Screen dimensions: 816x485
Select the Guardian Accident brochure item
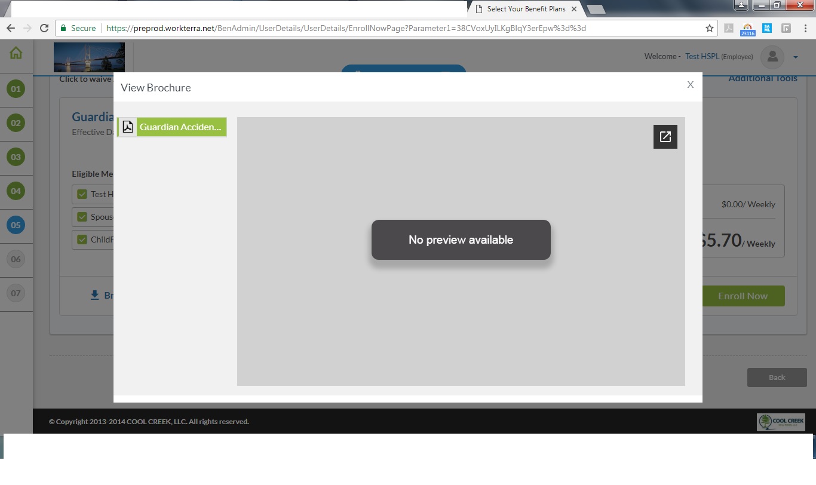[x=180, y=127]
